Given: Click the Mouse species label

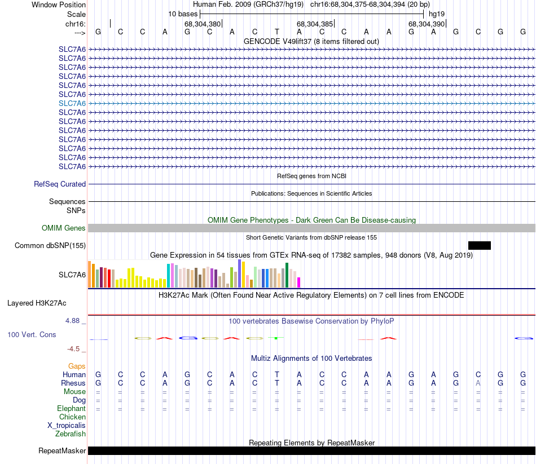Looking at the screenshot, I should [x=74, y=392].
